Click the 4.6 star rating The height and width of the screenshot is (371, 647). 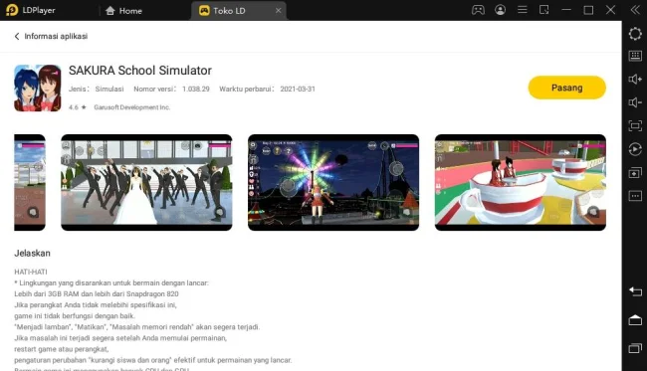pyautogui.click(x=78, y=107)
